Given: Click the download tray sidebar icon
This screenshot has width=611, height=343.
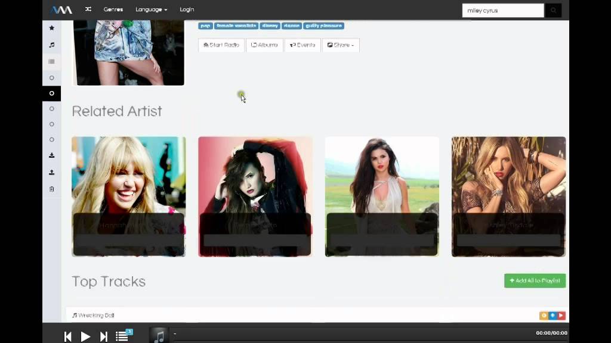Looking at the screenshot, I should pyautogui.click(x=51, y=155).
